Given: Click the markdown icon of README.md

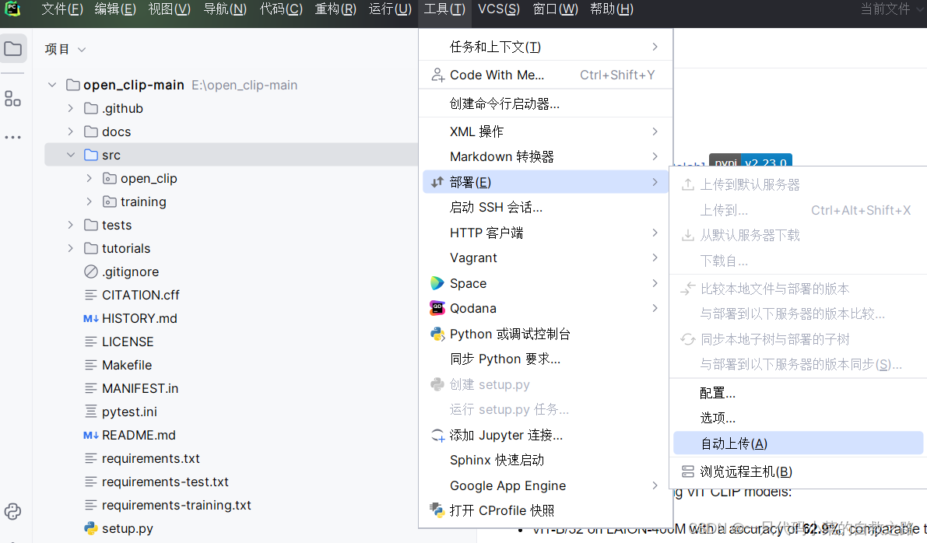Looking at the screenshot, I should [90, 436].
